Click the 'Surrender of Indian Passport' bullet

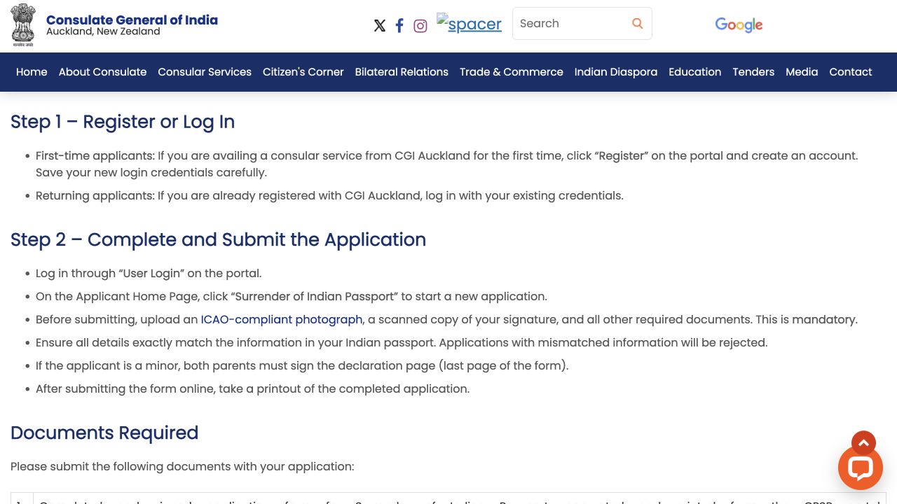[292, 296]
